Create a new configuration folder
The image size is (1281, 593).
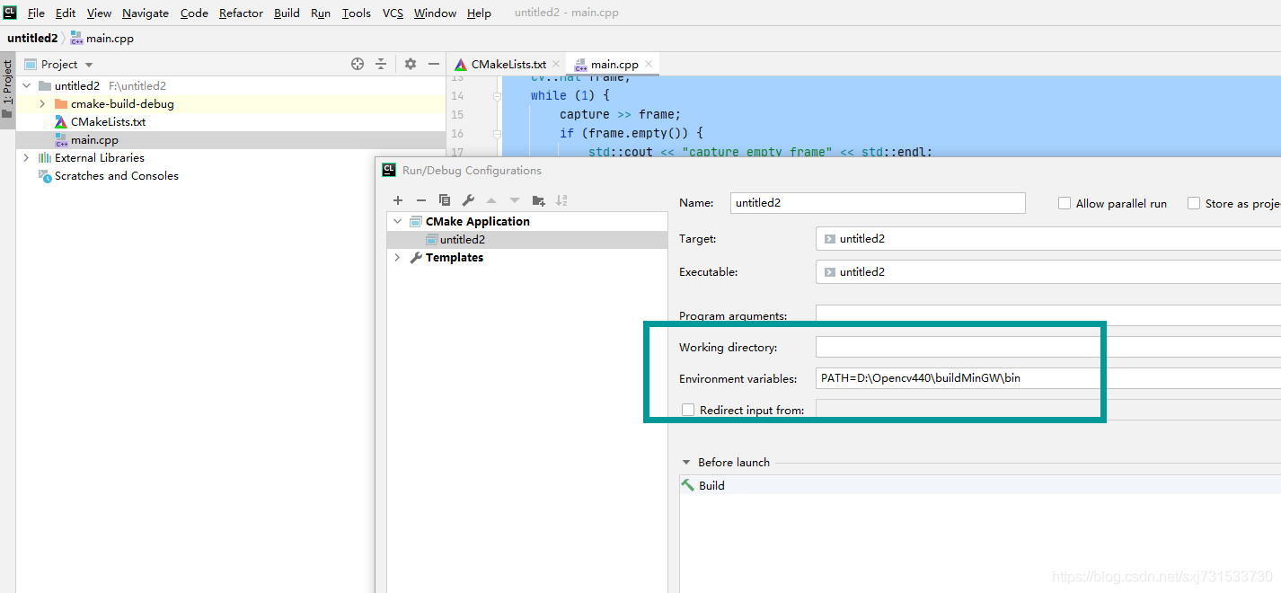pyautogui.click(x=538, y=200)
